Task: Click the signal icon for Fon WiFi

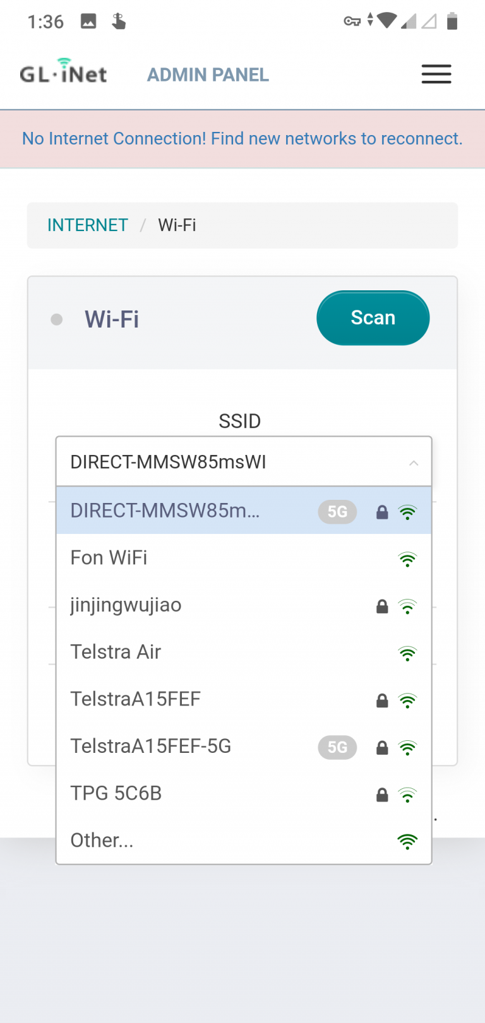Action: pyautogui.click(x=408, y=559)
